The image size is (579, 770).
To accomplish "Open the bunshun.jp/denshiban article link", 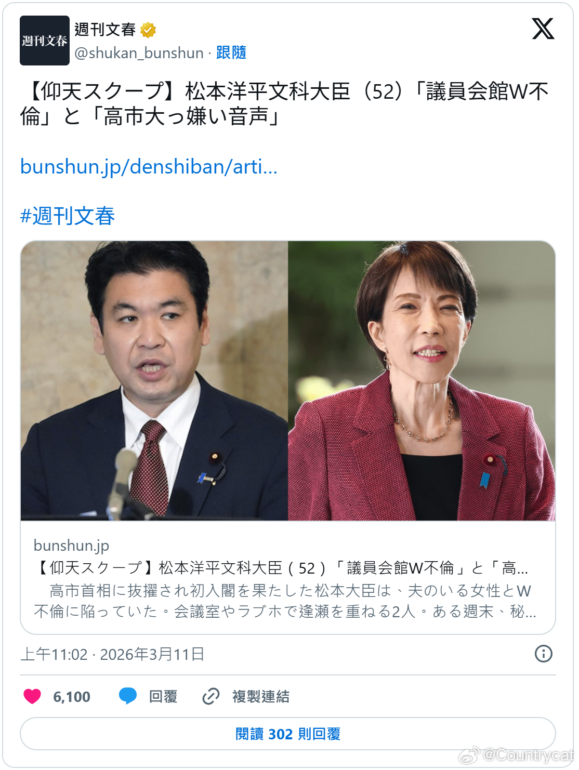I will 149,167.
